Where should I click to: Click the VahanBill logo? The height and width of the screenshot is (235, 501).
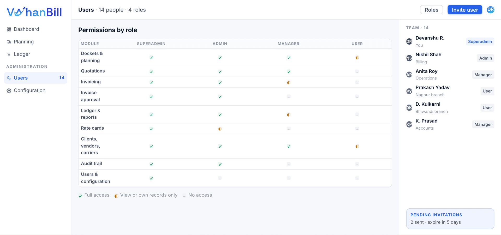[34, 12]
